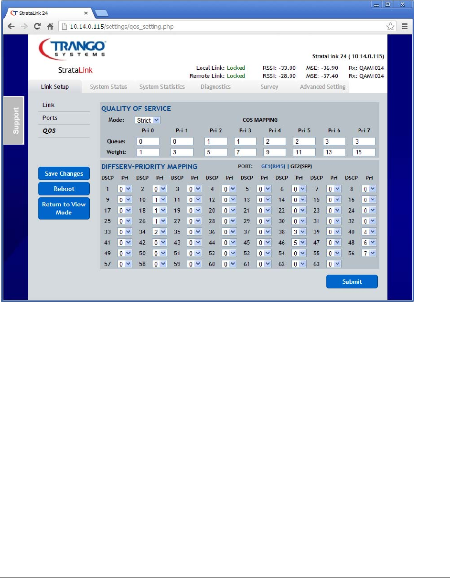Open the Link Setup tab
450x578 pixels.
coord(55,87)
